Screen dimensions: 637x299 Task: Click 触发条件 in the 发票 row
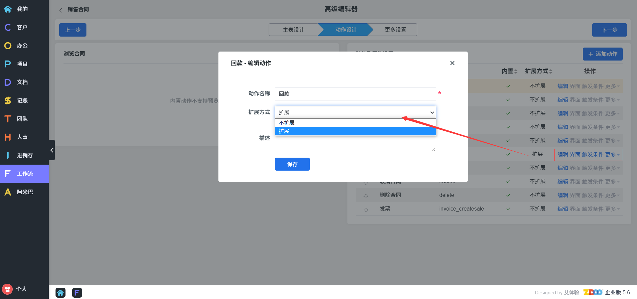pyautogui.click(x=593, y=209)
